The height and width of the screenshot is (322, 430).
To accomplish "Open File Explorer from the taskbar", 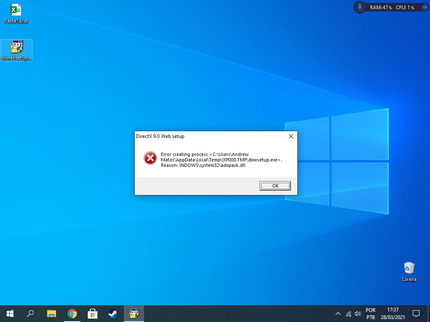I will tap(52, 314).
